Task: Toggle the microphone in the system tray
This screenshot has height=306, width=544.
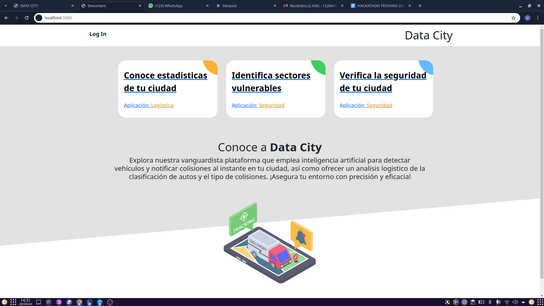Action: (x=498, y=302)
